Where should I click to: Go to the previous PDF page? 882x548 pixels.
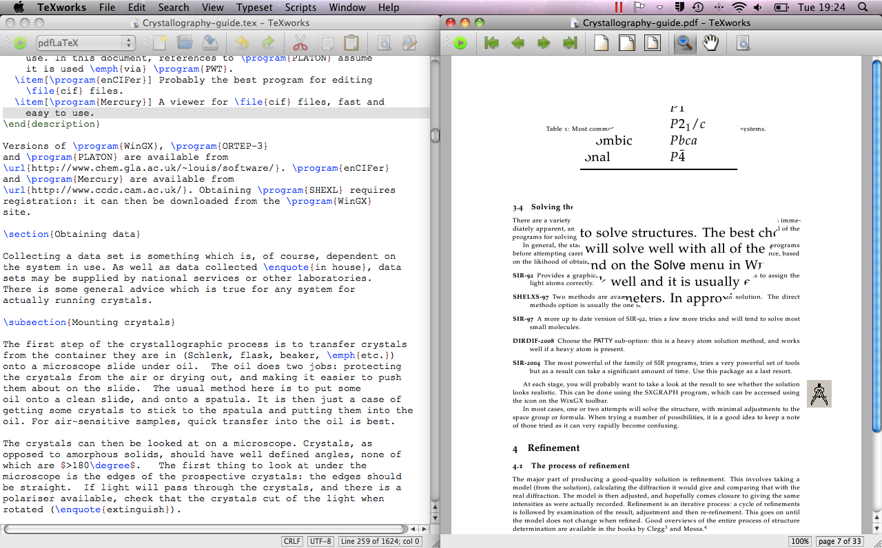pos(517,43)
